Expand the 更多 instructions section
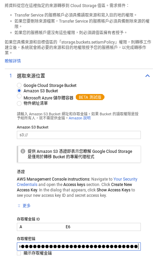The width and height of the screenshot is (159, 257). point(27,206)
